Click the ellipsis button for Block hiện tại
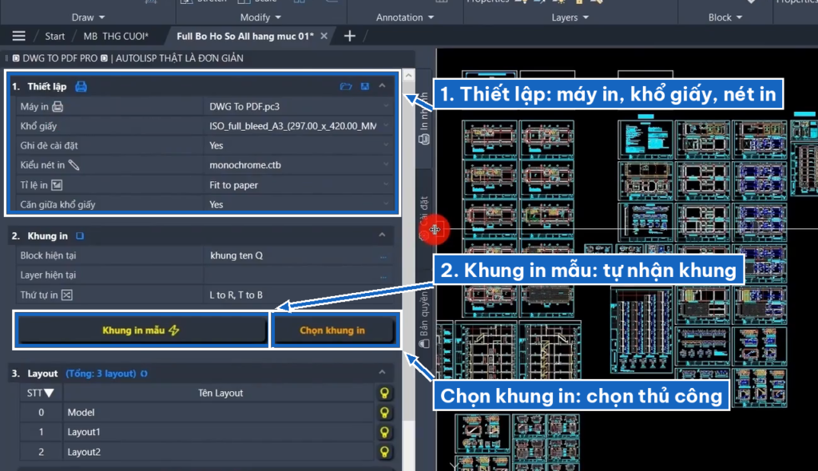Image resolution: width=818 pixels, height=471 pixels. click(383, 256)
